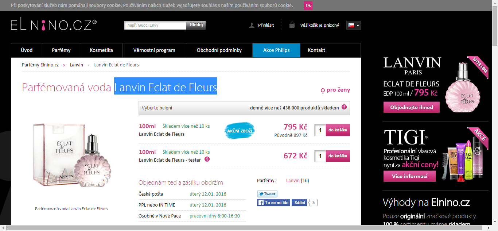Open the Kontakt menu item
The image size is (498, 231).
click(x=316, y=50)
